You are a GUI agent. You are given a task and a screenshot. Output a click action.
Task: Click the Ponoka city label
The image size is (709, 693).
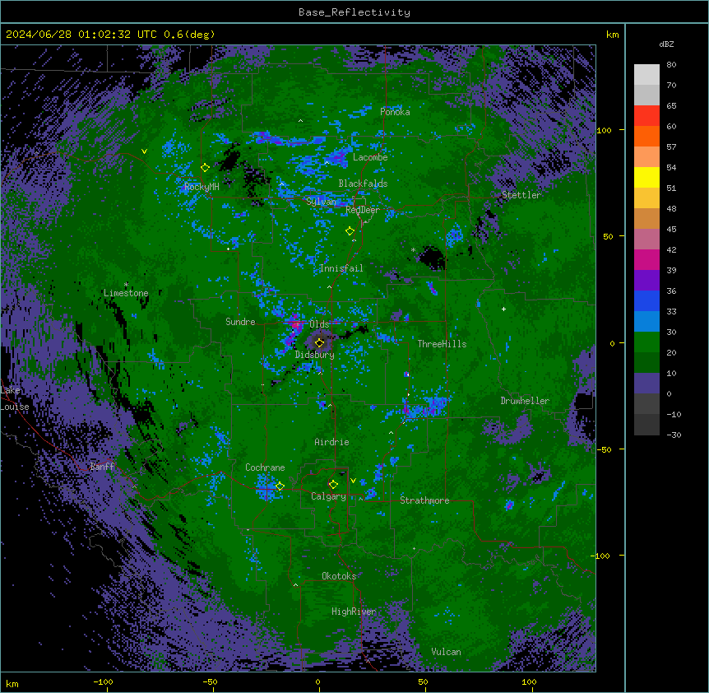point(395,112)
